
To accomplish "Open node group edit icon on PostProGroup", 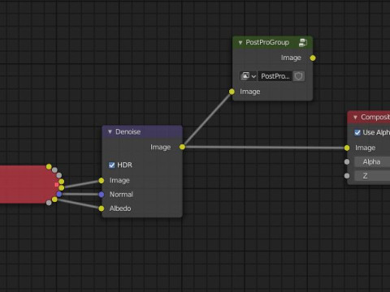I will coord(303,42).
